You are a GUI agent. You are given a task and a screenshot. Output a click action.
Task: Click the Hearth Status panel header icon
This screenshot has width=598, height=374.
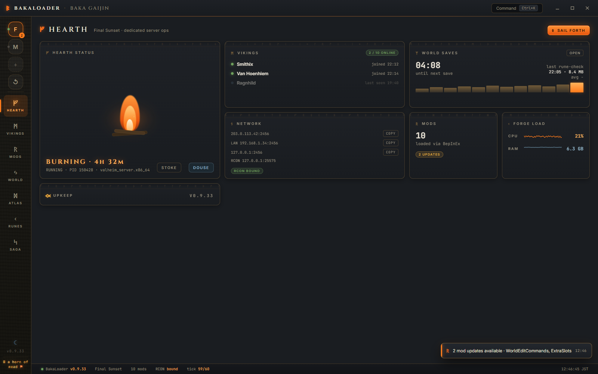point(47,53)
